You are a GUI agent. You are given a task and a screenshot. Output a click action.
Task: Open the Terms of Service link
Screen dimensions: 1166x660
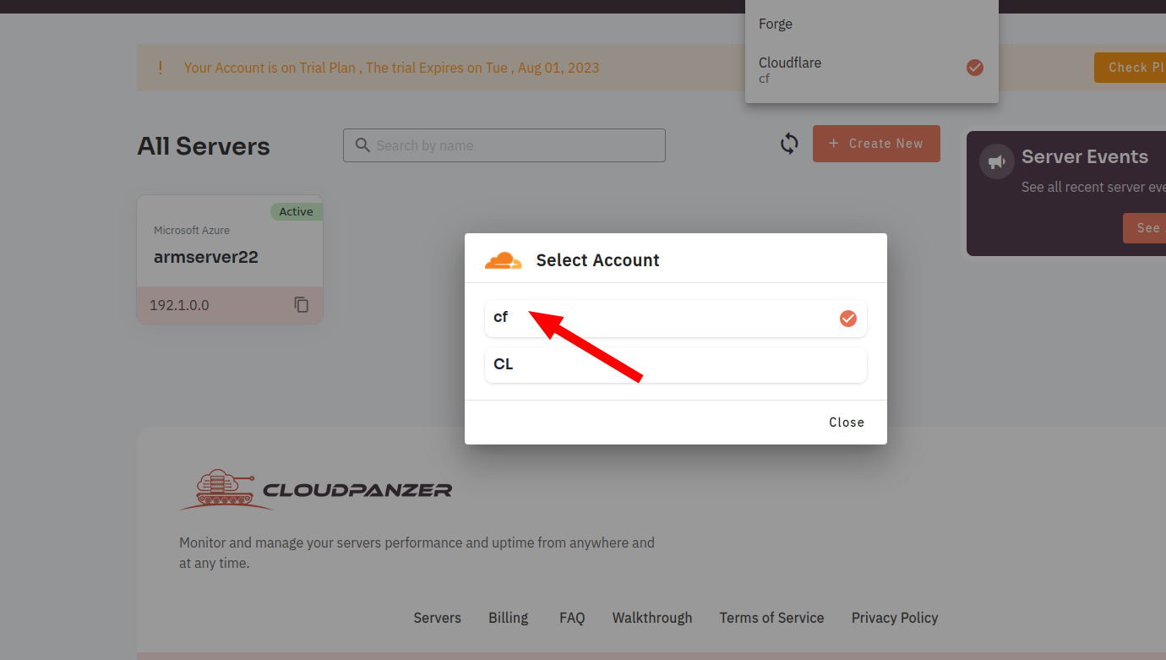click(x=772, y=618)
